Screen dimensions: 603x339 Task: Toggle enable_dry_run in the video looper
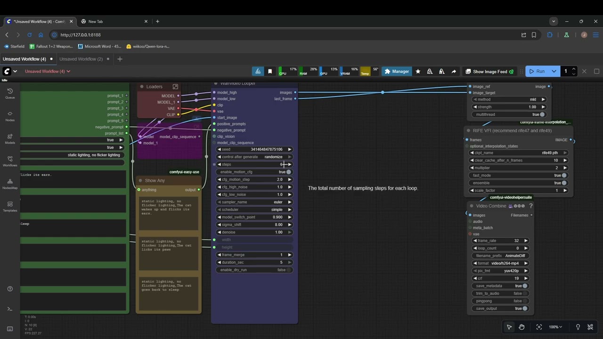pos(288,270)
